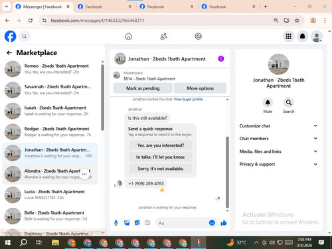Open more options dots on Alondra chat
The height and width of the screenshot is (249, 332).
[84, 174]
